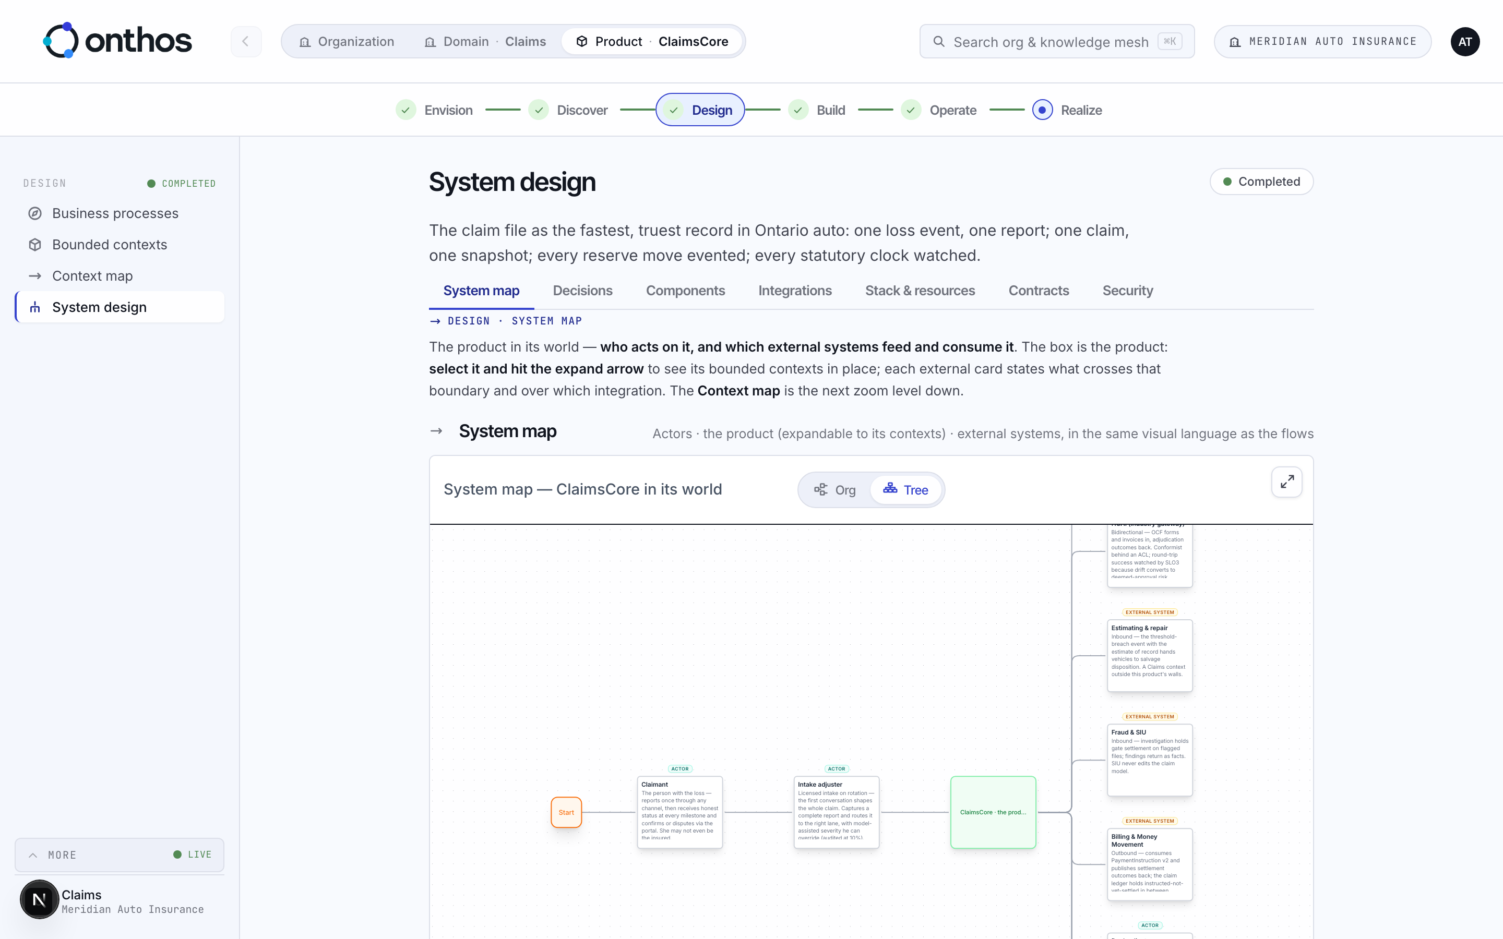This screenshot has height=939, width=1503.
Task: Open the AT user avatar menu
Action: [x=1464, y=42]
